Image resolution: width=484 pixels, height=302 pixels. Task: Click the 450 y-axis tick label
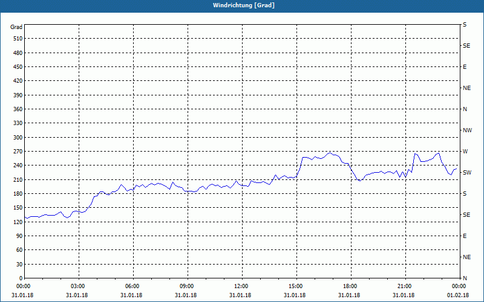(x=18, y=67)
